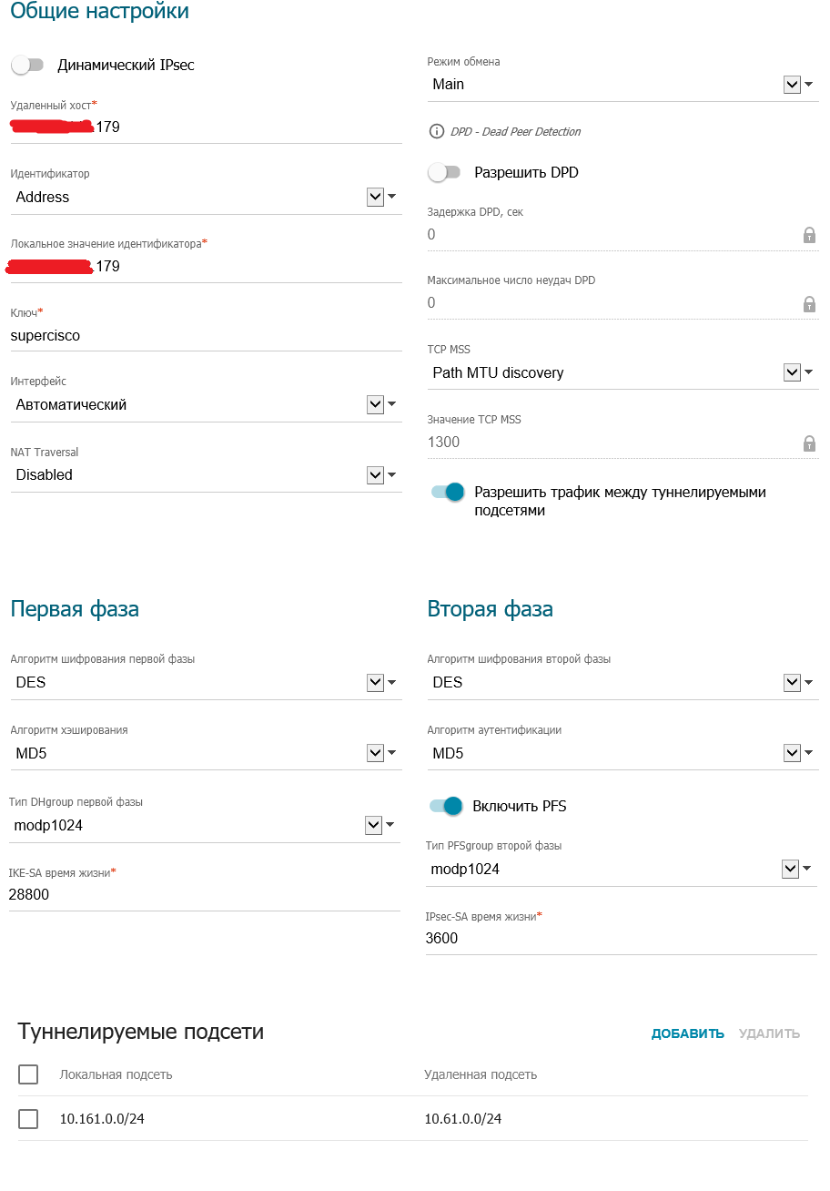Viewport: 830px width, 1191px height.
Task: Click lock icon beside Значение TCP MSS
Action: pyautogui.click(x=809, y=443)
